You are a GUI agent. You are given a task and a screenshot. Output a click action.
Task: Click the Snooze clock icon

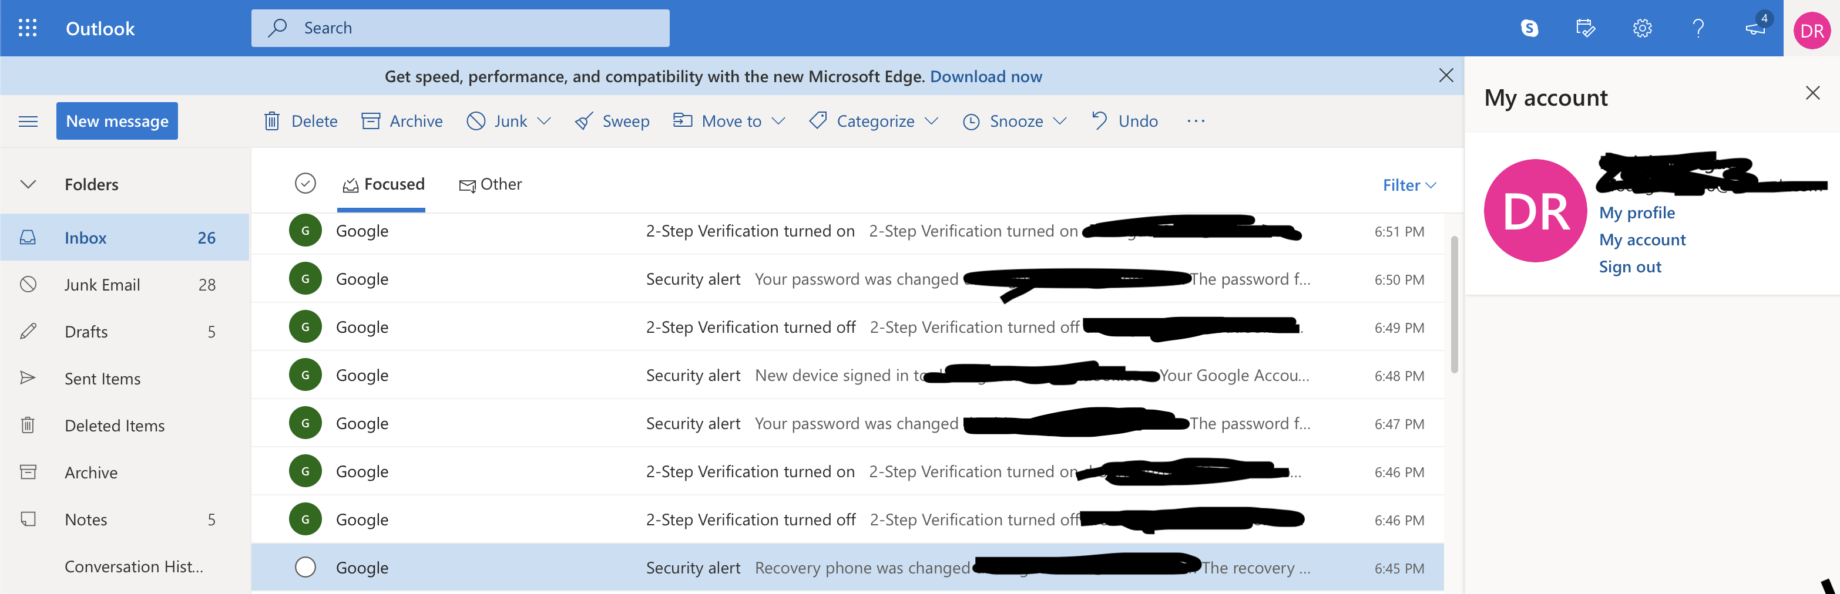point(972,121)
